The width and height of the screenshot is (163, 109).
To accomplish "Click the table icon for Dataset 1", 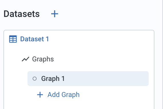I will (13, 39).
